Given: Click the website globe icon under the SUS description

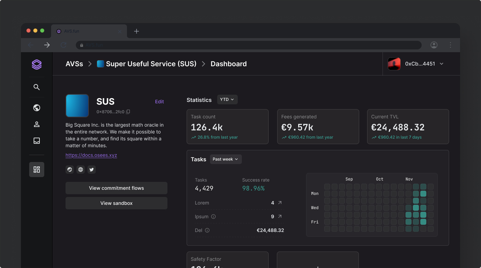Looking at the screenshot, I should (81, 169).
